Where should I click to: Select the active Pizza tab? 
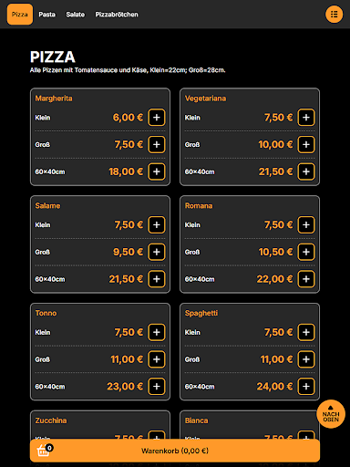[20, 15]
